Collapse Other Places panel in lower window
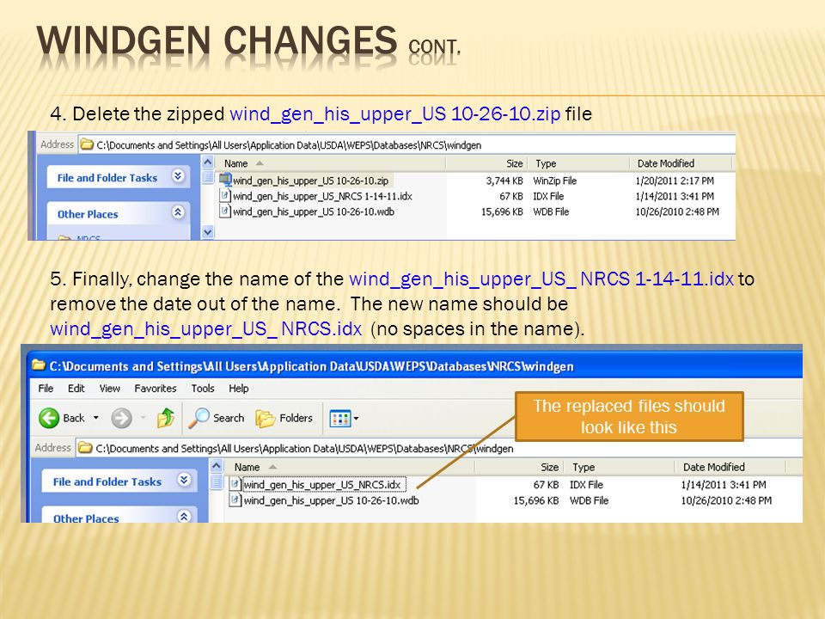Screen dimensions: 825x619 pos(184,517)
